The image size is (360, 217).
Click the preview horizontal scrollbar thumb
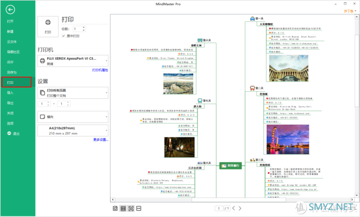(239, 200)
